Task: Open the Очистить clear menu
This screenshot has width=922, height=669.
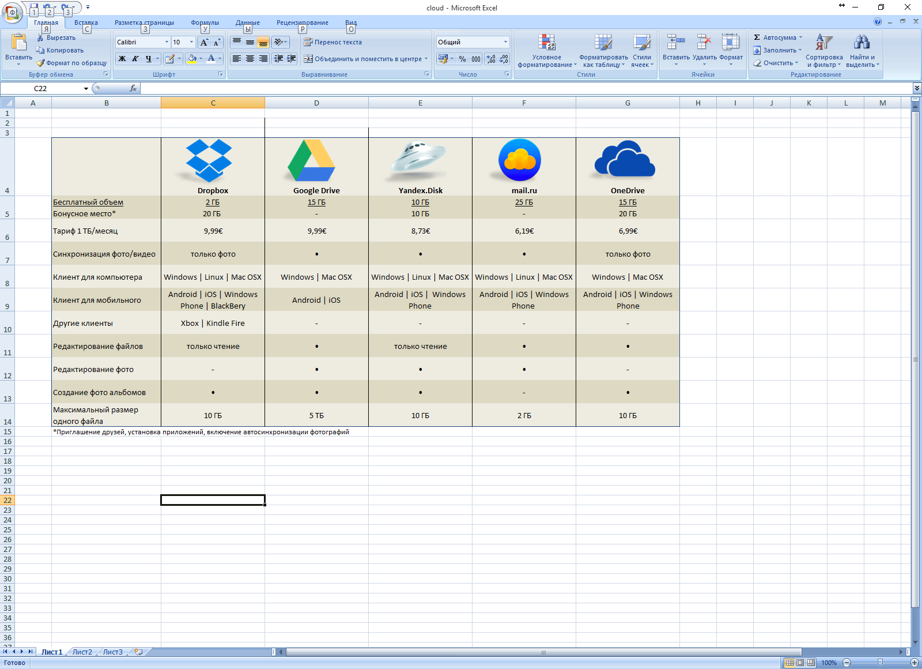Action: click(x=776, y=63)
